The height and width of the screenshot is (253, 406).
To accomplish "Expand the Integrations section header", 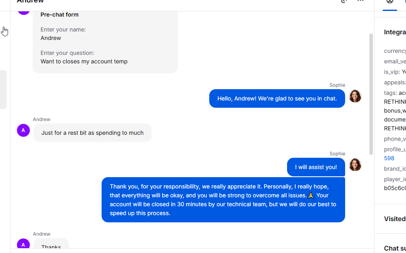I will coord(394,32).
